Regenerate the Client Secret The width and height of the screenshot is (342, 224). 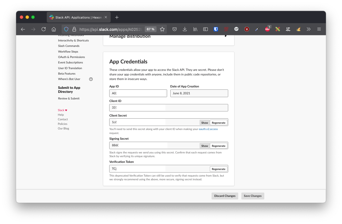point(218,123)
